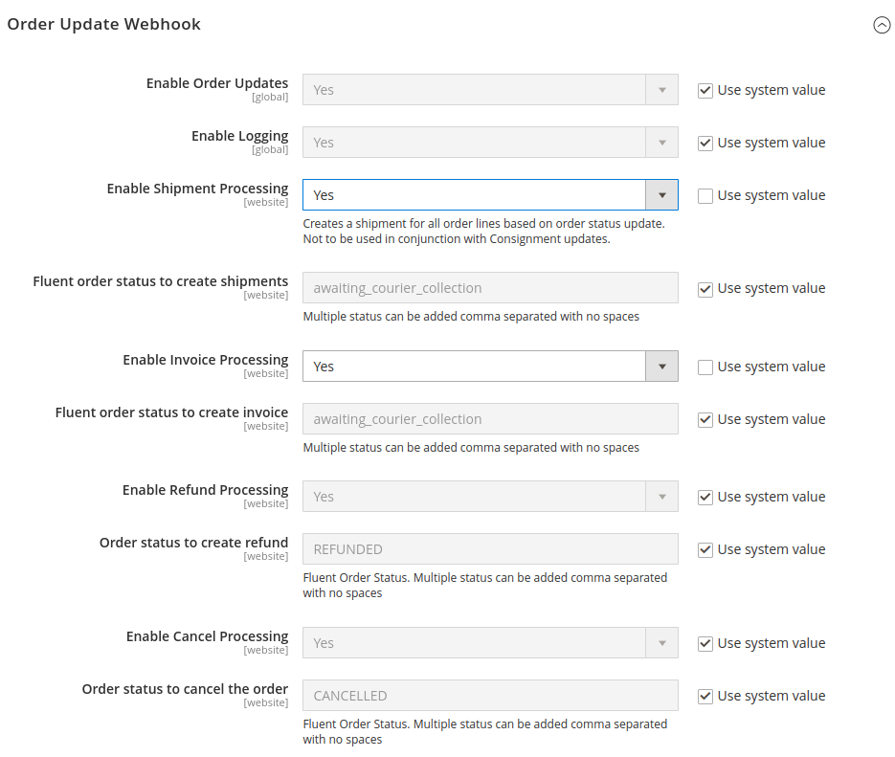Click the Enable Logging dropdown
The width and height of the screenshot is (895, 757).
(490, 143)
